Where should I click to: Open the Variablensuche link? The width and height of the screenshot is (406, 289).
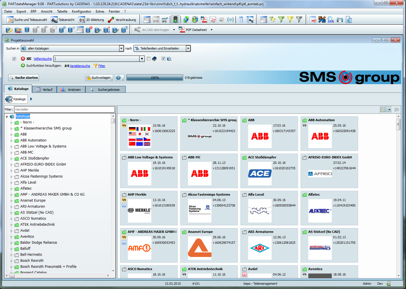point(80,66)
